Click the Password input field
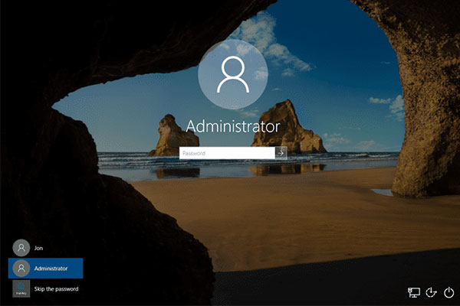The image size is (460, 306). pos(227,153)
